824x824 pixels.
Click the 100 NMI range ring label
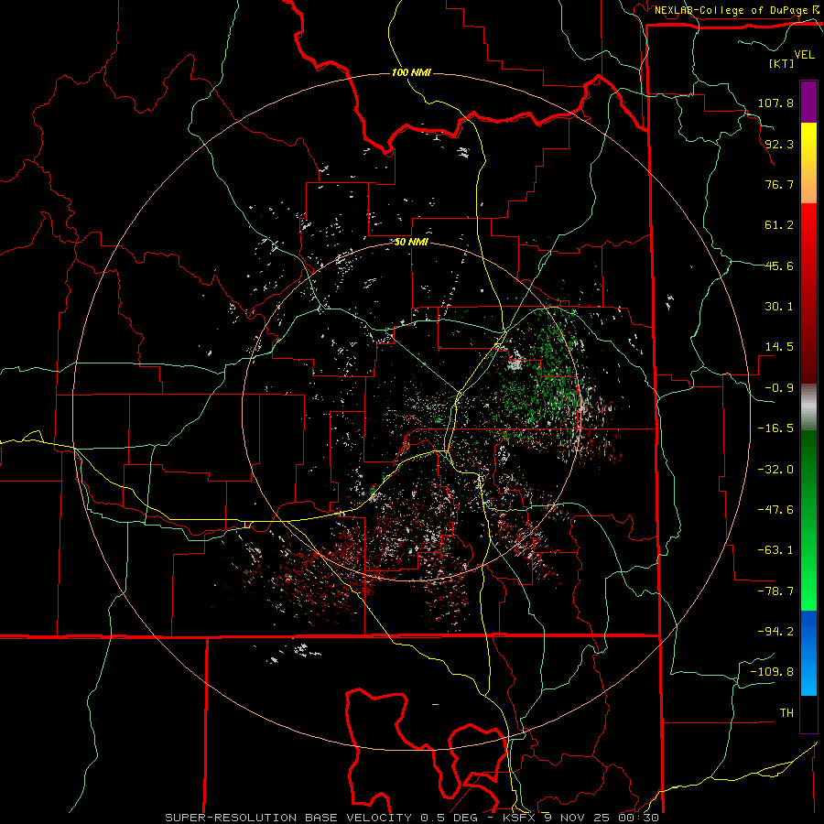pos(411,72)
